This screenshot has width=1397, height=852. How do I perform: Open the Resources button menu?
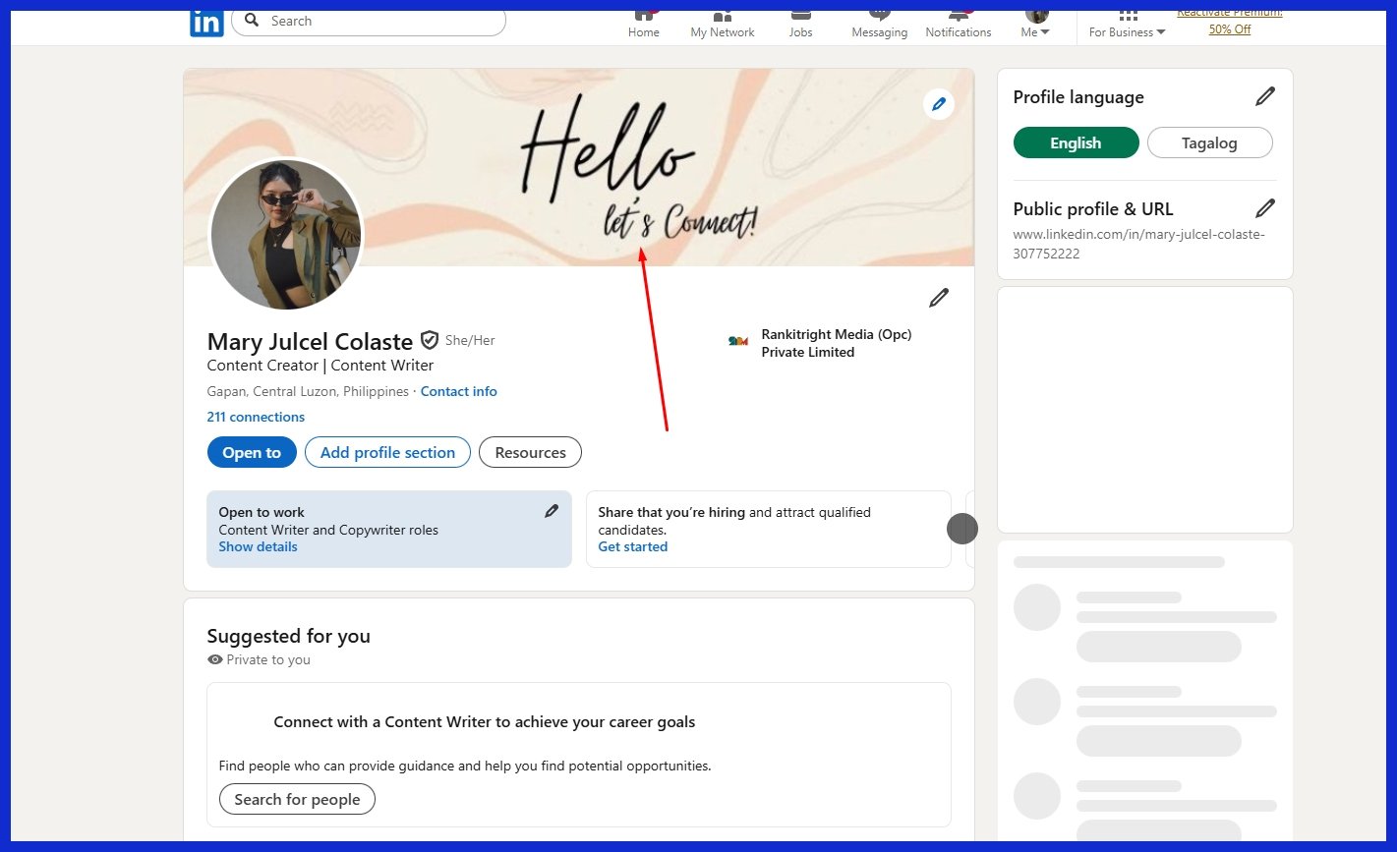pyautogui.click(x=530, y=452)
